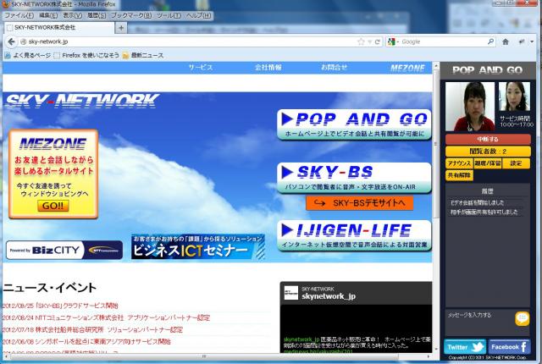This screenshot has width=542, height=364.
Task: Click the horizontal scrollbar at page bottom
Action: tap(204, 356)
